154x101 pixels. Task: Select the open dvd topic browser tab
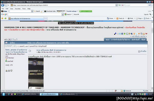click(x=26, y=18)
